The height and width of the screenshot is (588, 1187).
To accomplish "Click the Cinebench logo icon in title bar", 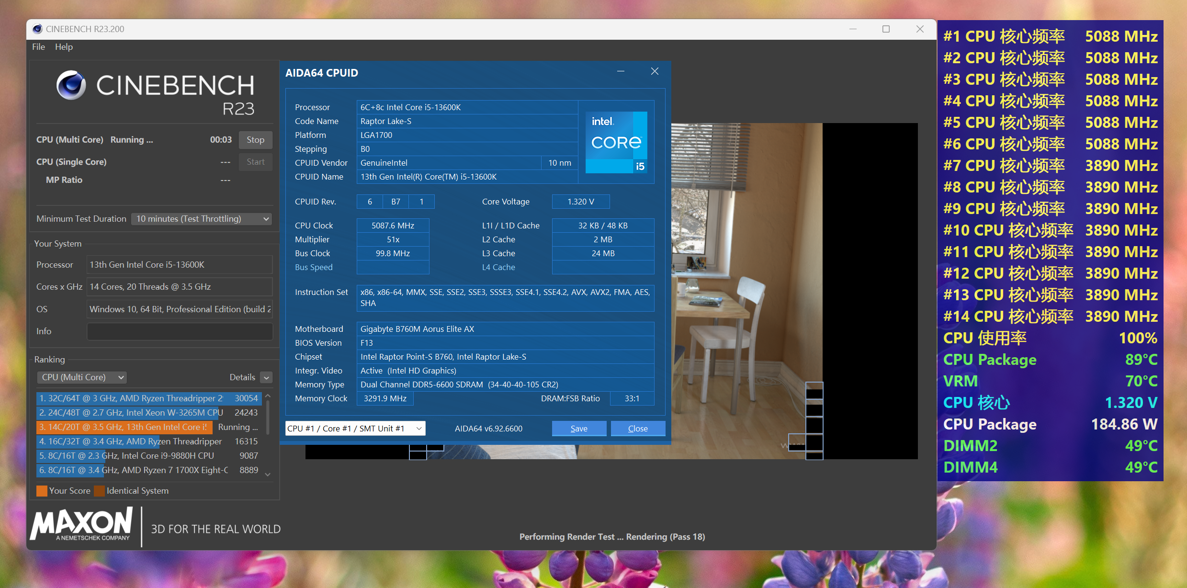I will point(37,29).
